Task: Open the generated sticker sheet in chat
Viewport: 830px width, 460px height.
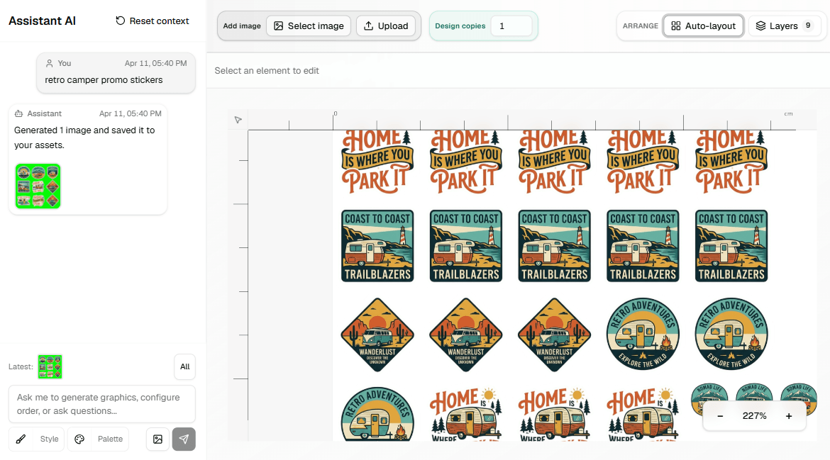Action: click(38, 186)
